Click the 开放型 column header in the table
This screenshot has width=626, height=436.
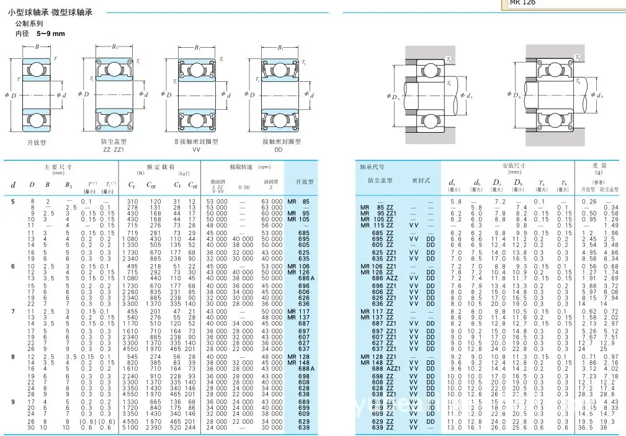[x=305, y=182]
